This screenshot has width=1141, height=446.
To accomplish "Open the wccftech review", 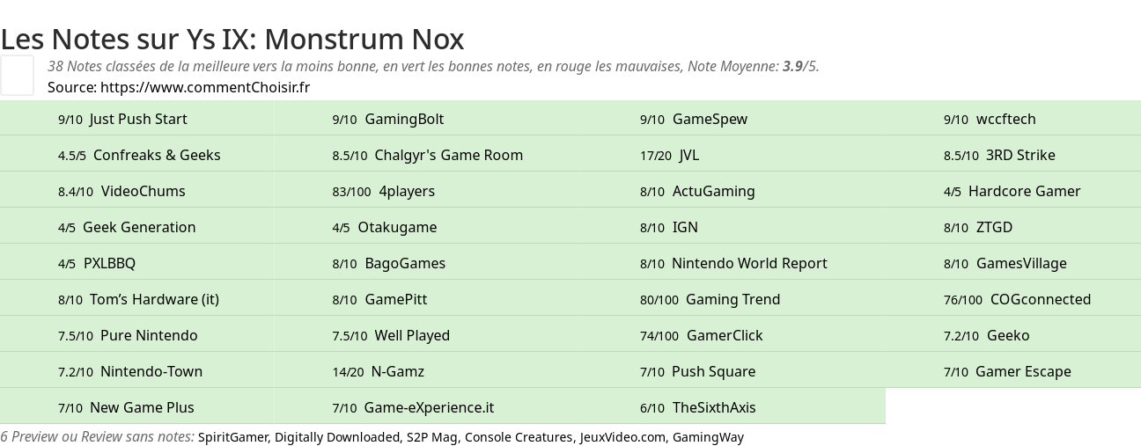I will tap(1005, 119).
